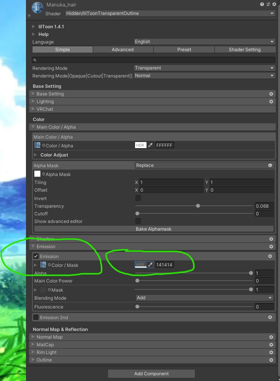Click the Offset X field

pos(171,190)
